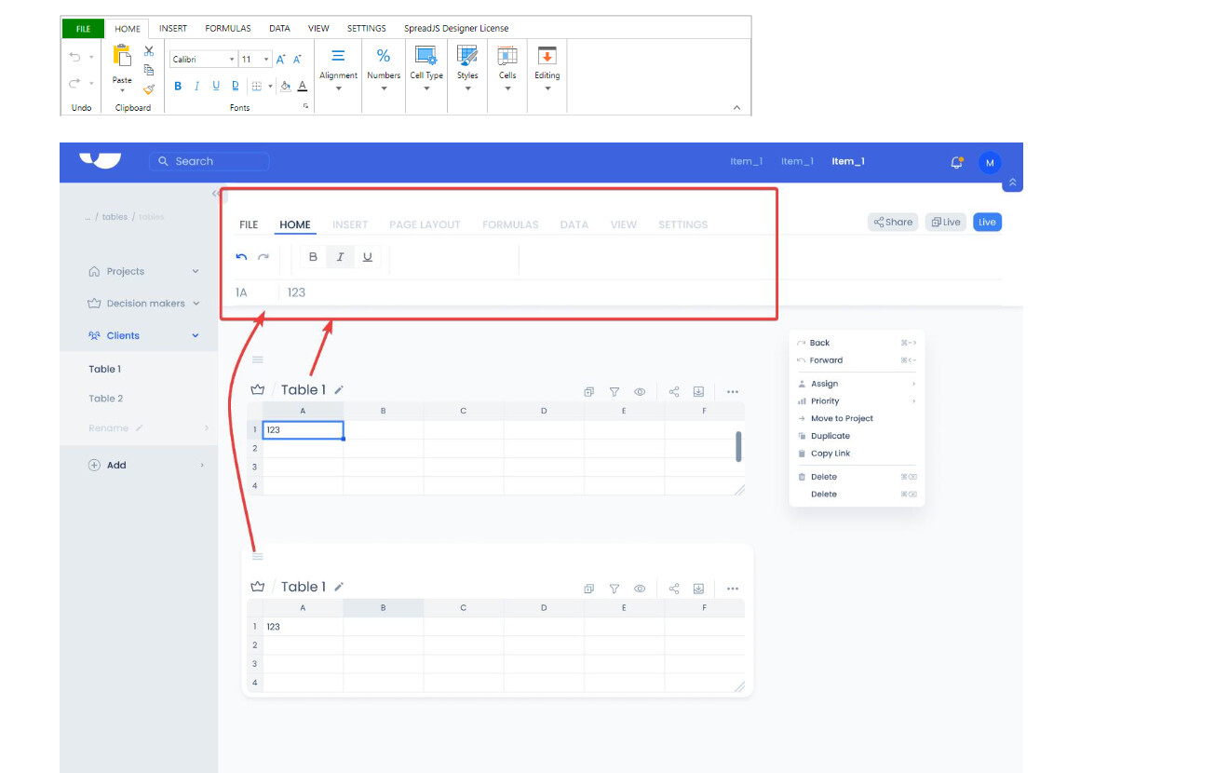
Task: Click the Live button in the header
Action: tap(987, 222)
